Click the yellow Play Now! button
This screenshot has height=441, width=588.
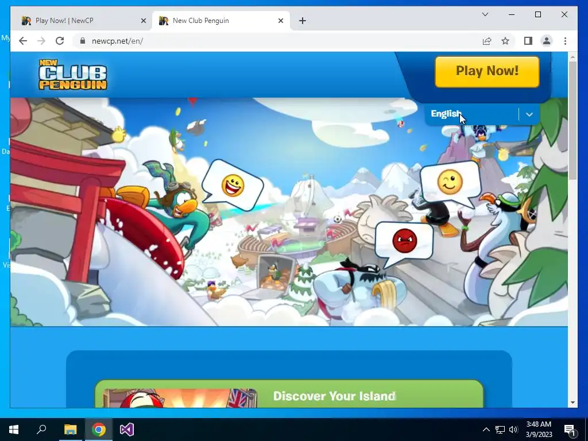(487, 72)
